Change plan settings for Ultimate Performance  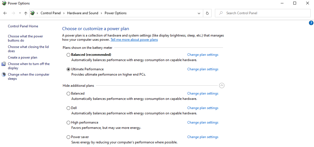tap(203, 69)
